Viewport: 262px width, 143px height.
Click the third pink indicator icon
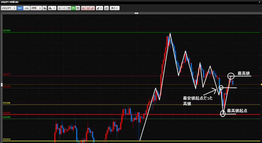(93, 8)
